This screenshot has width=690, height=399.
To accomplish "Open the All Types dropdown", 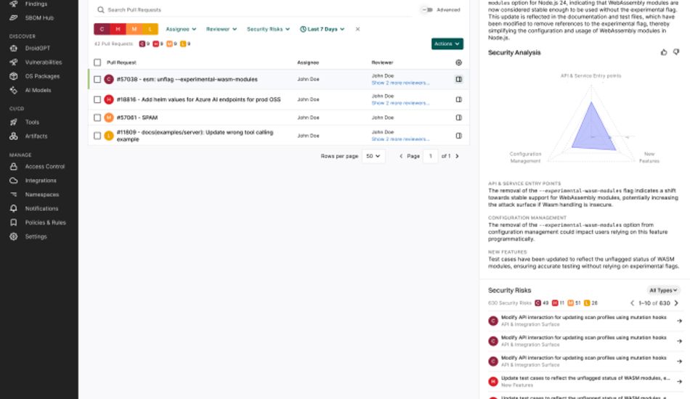I will [x=664, y=290].
